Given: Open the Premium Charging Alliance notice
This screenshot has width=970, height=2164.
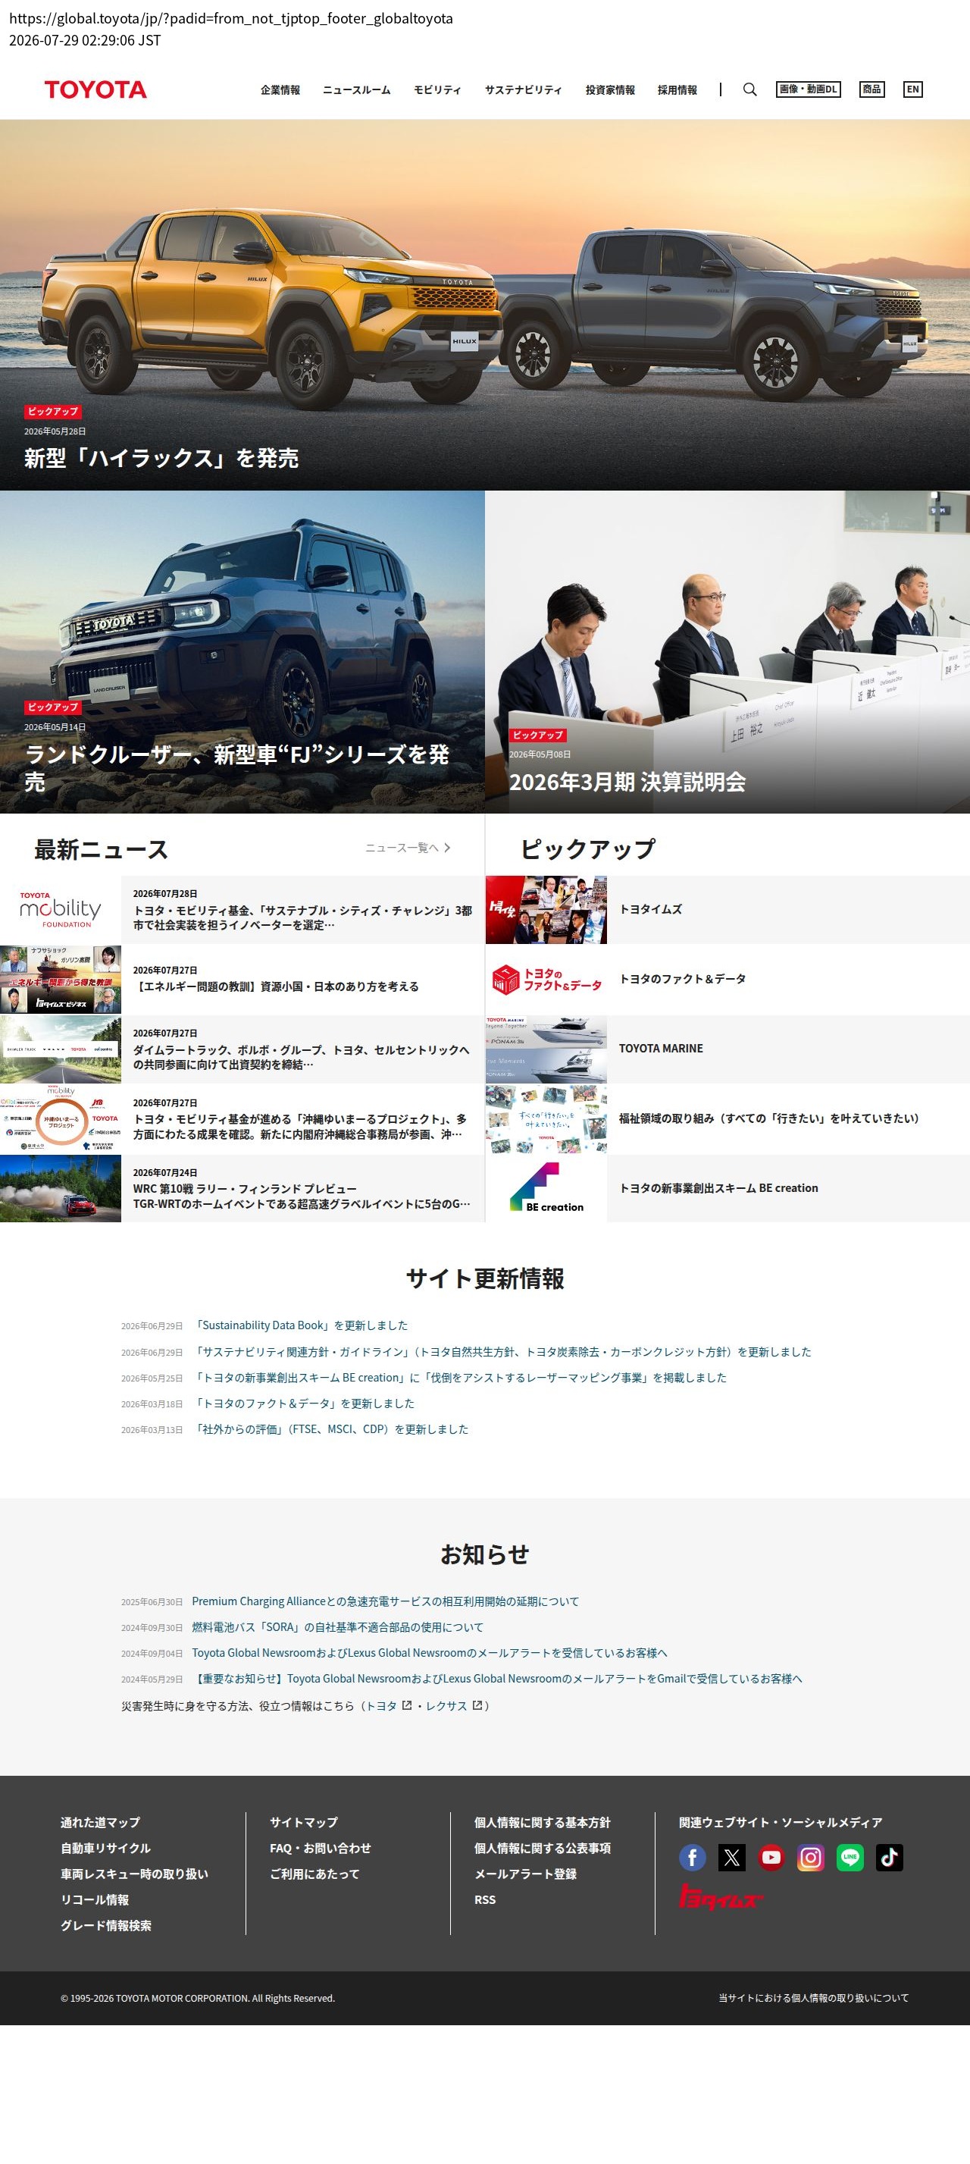Looking at the screenshot, I should [386, 1601].
